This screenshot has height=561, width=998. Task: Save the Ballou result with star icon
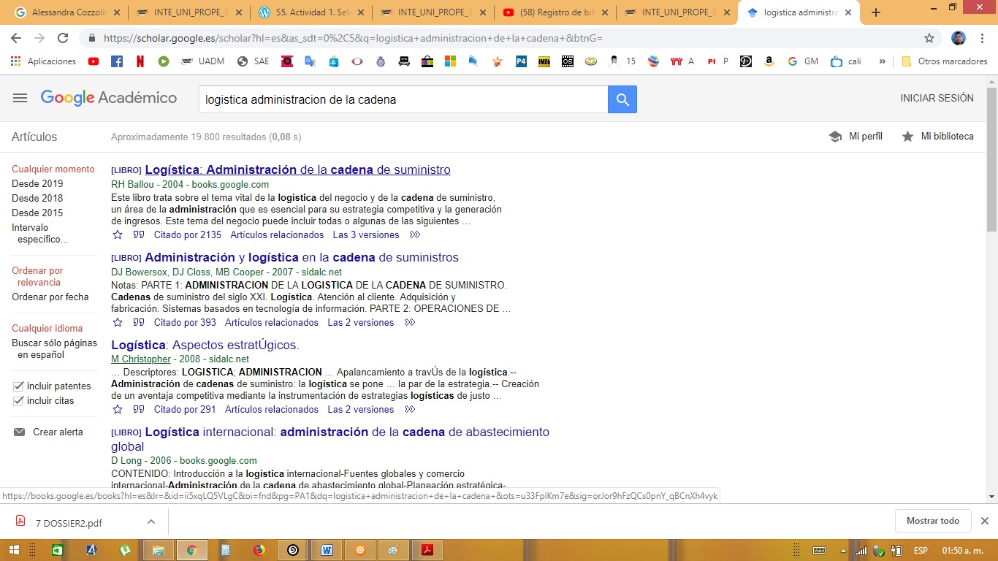click(x=118, y=235)
